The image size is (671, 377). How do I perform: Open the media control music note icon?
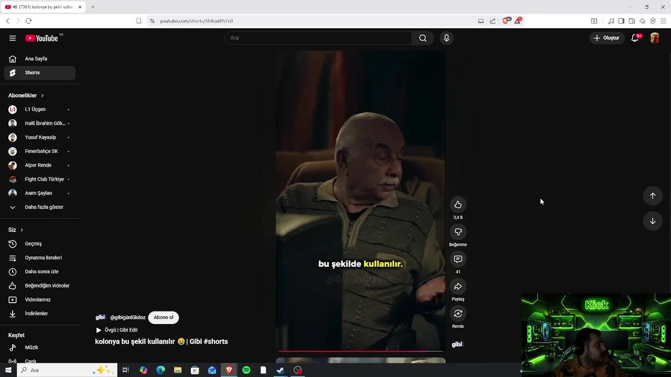(x=611, y=21)
